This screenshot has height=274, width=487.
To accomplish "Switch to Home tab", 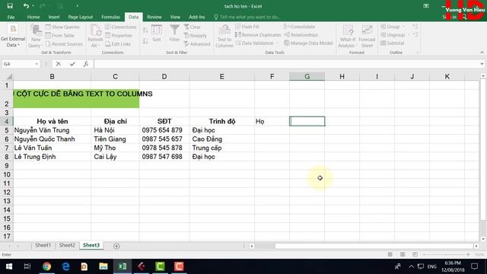I will click(x=33, y=17).
